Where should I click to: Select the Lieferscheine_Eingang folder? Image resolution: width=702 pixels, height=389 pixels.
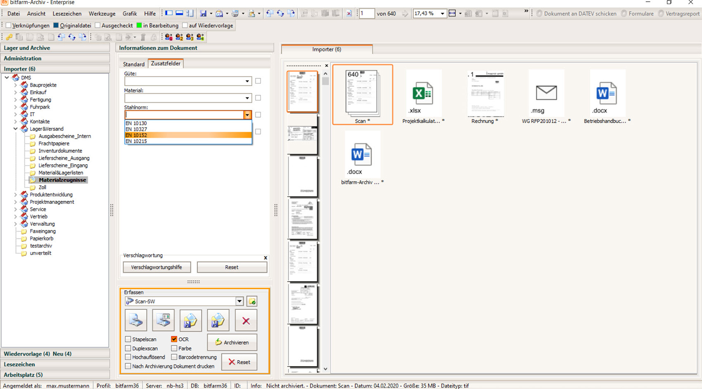click(x=63, y=165)
